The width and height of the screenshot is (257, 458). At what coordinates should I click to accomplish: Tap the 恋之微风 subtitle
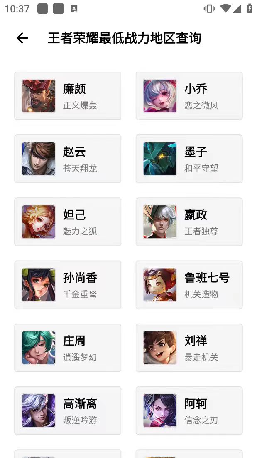201,105
